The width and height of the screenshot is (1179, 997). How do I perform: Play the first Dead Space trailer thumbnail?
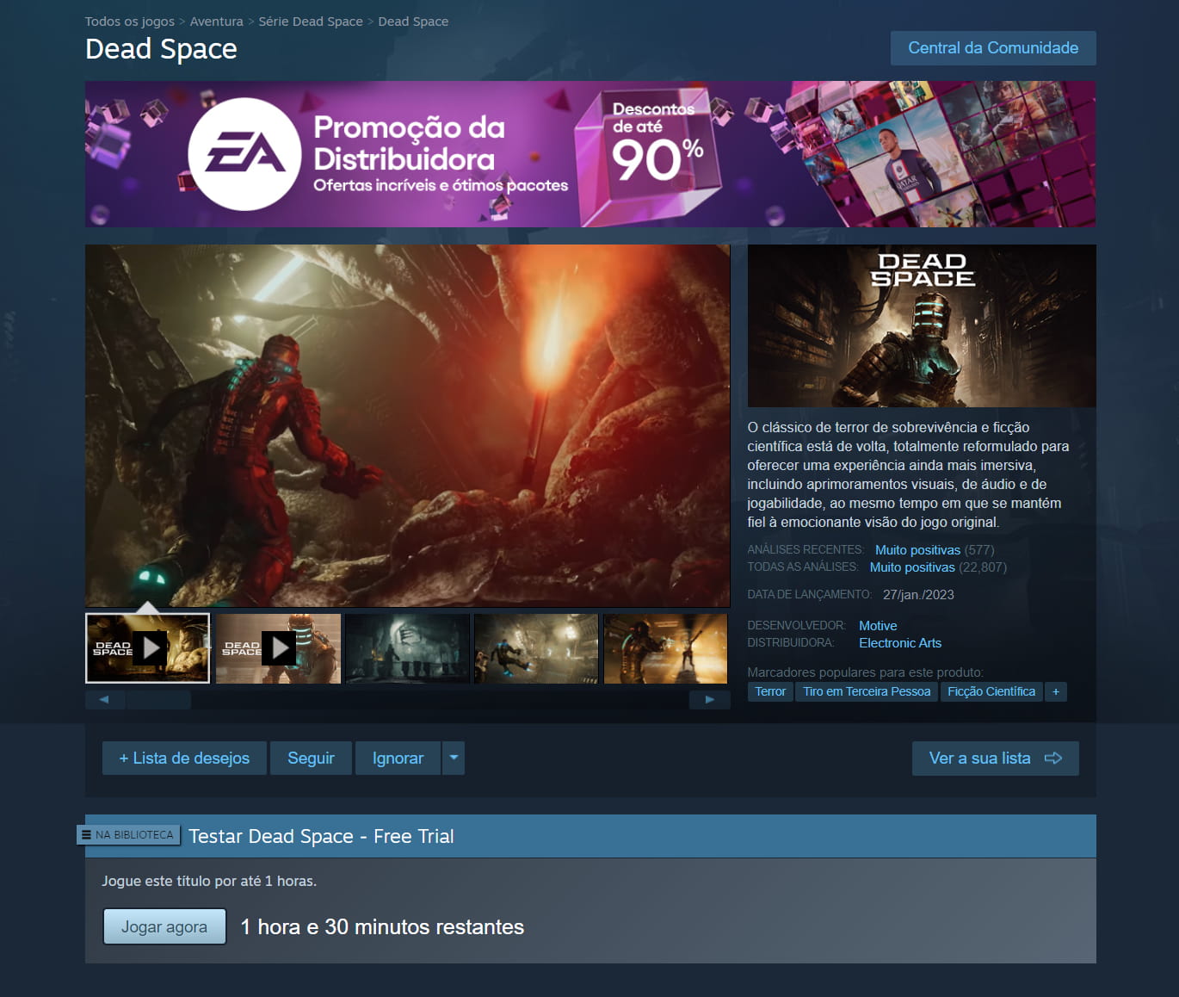[148, 648]
